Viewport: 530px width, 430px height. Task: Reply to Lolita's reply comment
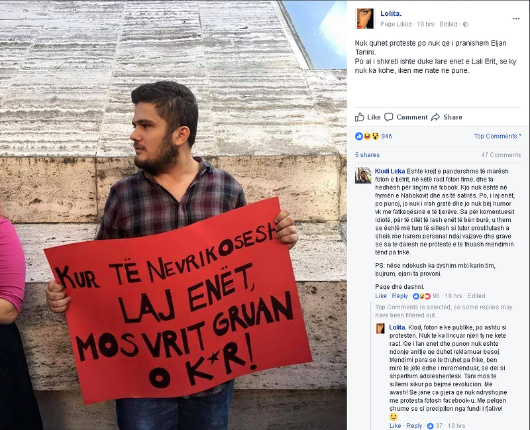pyautogui.click(x=414, y=425)
